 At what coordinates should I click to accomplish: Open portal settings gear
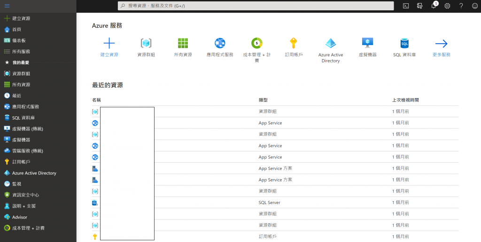click(447, 6)
